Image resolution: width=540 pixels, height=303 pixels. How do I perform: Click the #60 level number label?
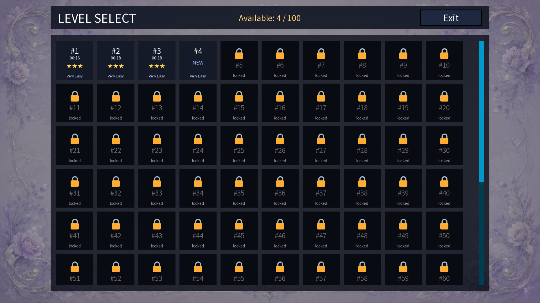pos(444,278)
